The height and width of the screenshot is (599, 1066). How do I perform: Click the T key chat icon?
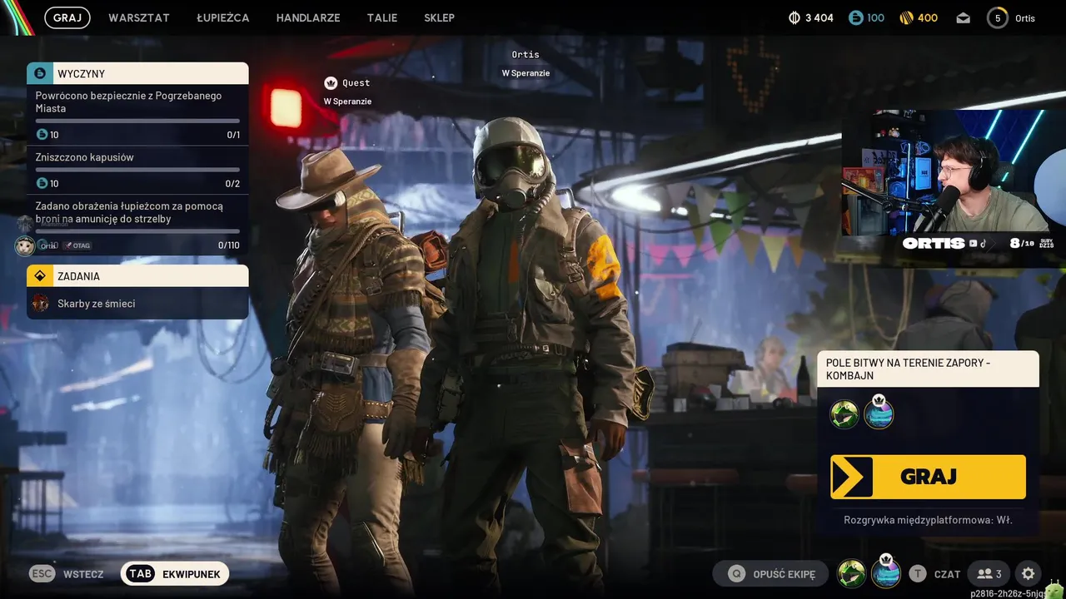pyautogui.click(x=917, y=573)
